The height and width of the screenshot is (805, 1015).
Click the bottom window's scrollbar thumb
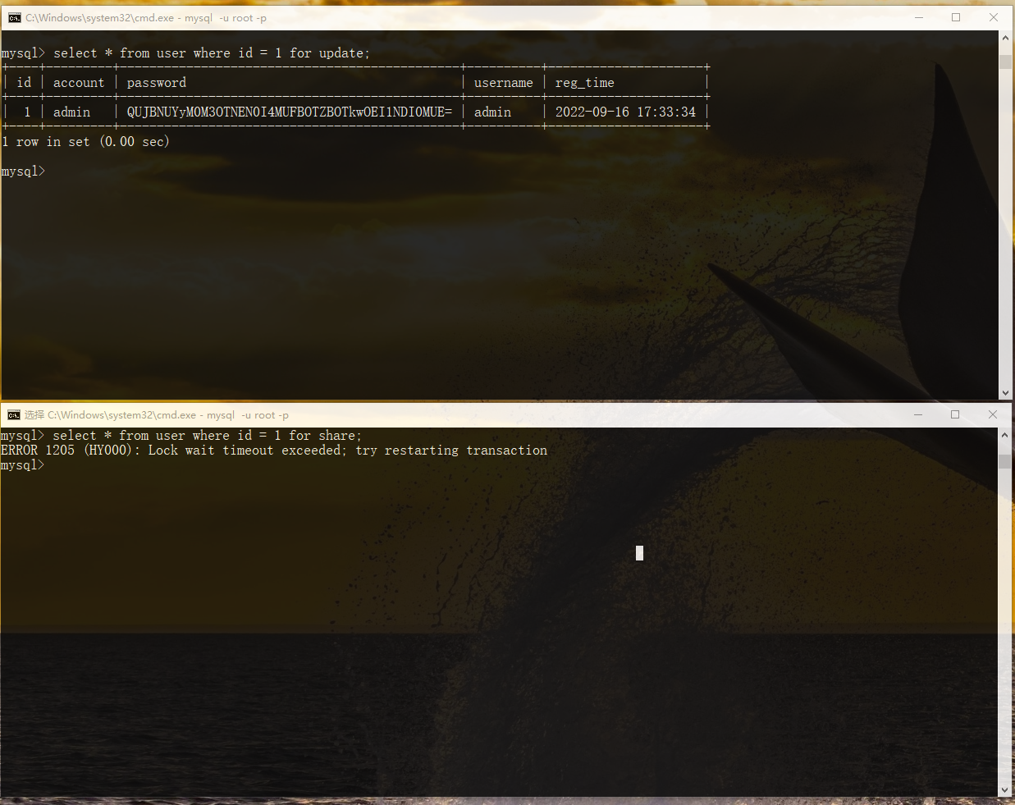pos(1004,461)
